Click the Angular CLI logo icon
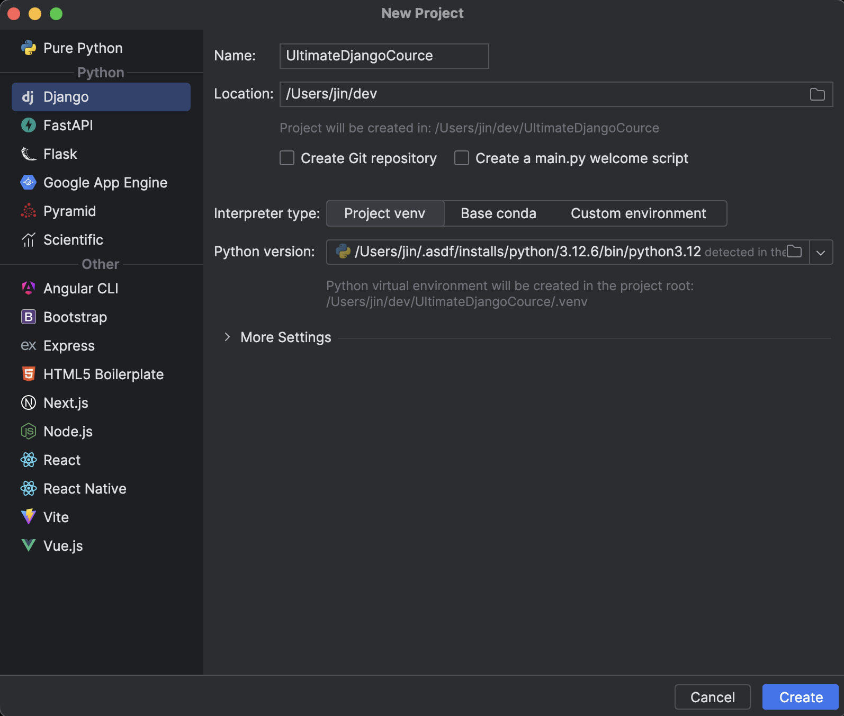The image size is (844, 716). click(29, 289)
